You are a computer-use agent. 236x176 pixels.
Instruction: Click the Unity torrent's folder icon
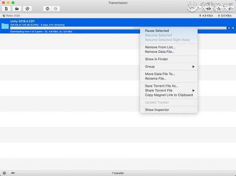point(5,26)
